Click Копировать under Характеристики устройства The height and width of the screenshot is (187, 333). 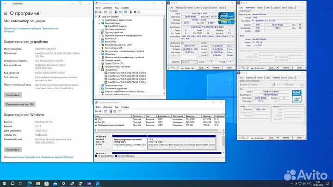13,95
